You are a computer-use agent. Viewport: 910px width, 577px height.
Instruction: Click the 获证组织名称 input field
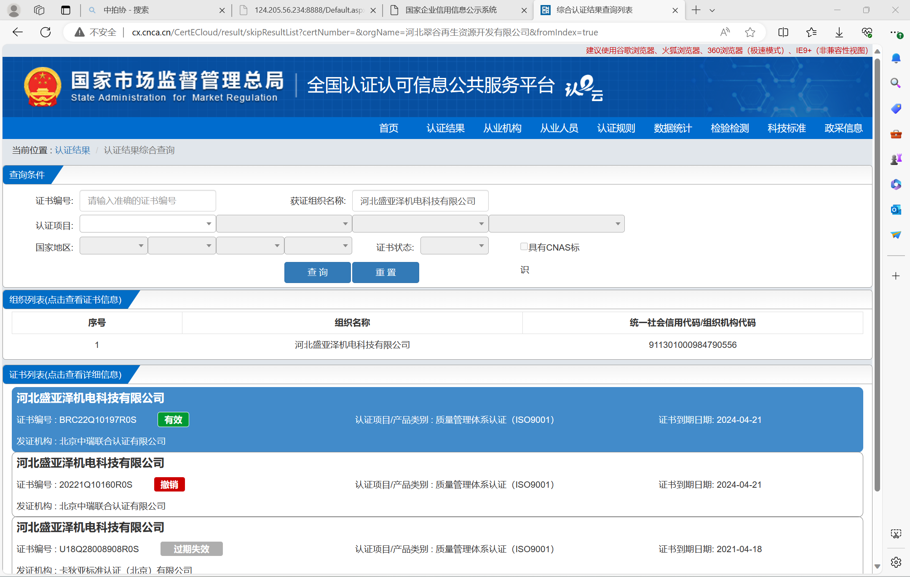click(x=420, y=201)
